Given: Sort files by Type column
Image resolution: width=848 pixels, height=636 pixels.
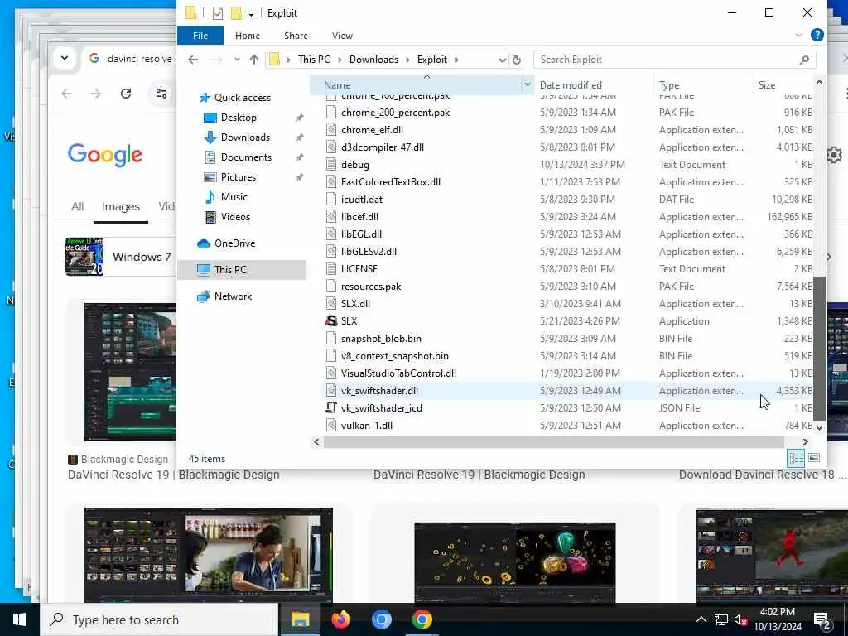Looking at the screenshot, I should pos(669,85).
